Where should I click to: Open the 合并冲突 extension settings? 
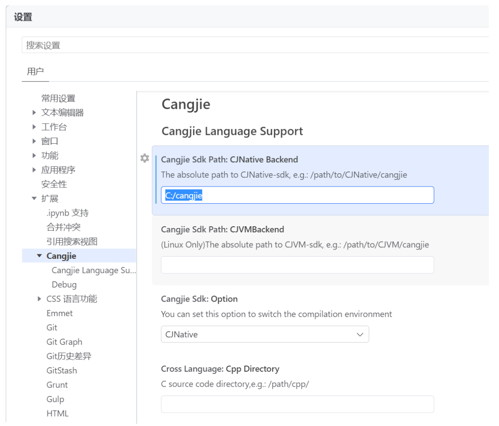tap(63, 227)
